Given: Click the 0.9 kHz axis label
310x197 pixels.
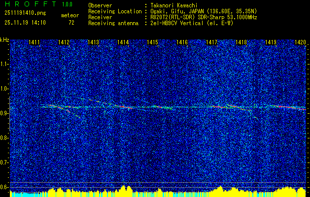Looking at the screenshot, I should (4, 113).
